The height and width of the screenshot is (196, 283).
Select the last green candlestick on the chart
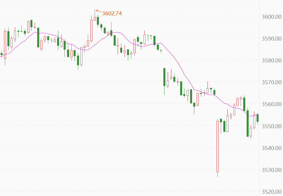pos(257,118)
